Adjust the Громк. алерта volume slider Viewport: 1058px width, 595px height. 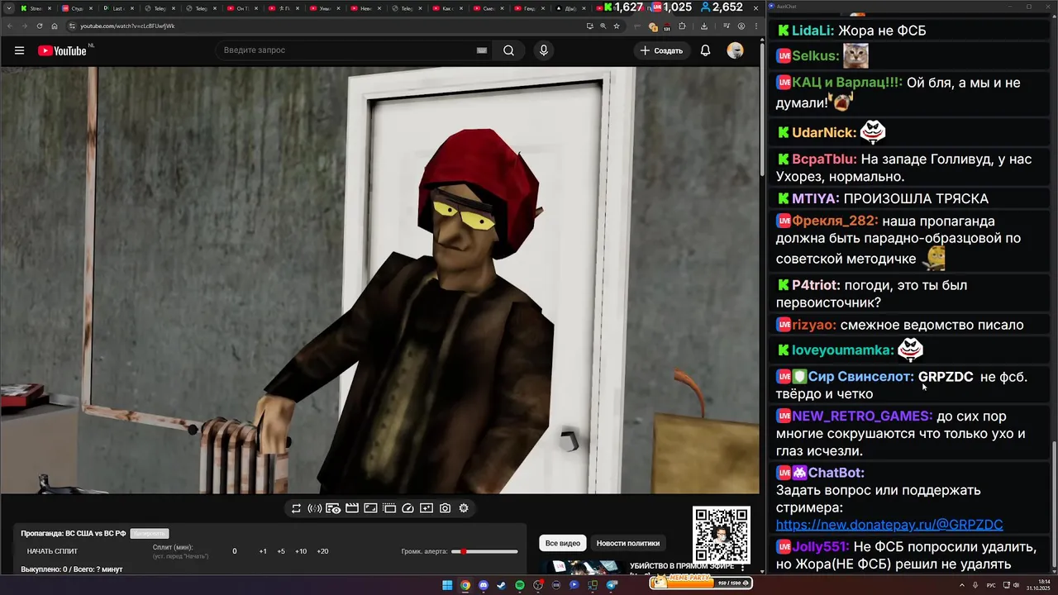coord(485,551)
